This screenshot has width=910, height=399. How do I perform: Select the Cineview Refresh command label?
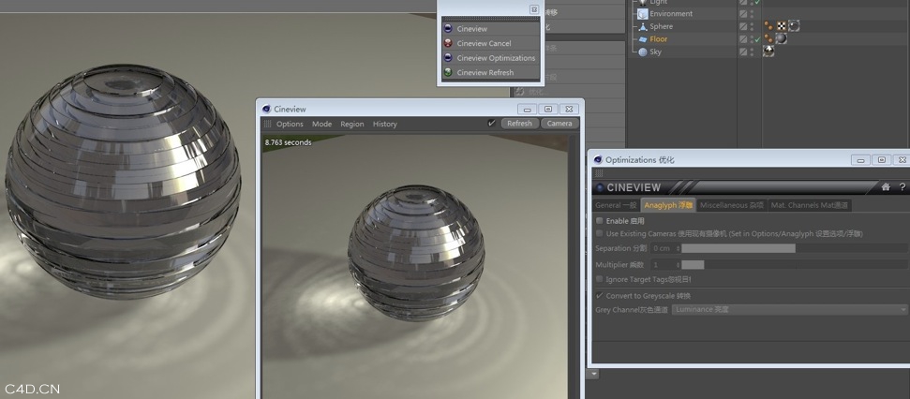coord(485,72)
